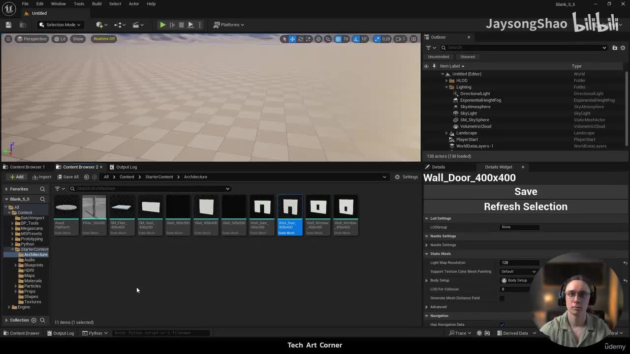Search the Blank_5_5 source tree
Image resolution: width=630 pixels, height=354 pixels.
pyautogui.click(x=42, y=199)
